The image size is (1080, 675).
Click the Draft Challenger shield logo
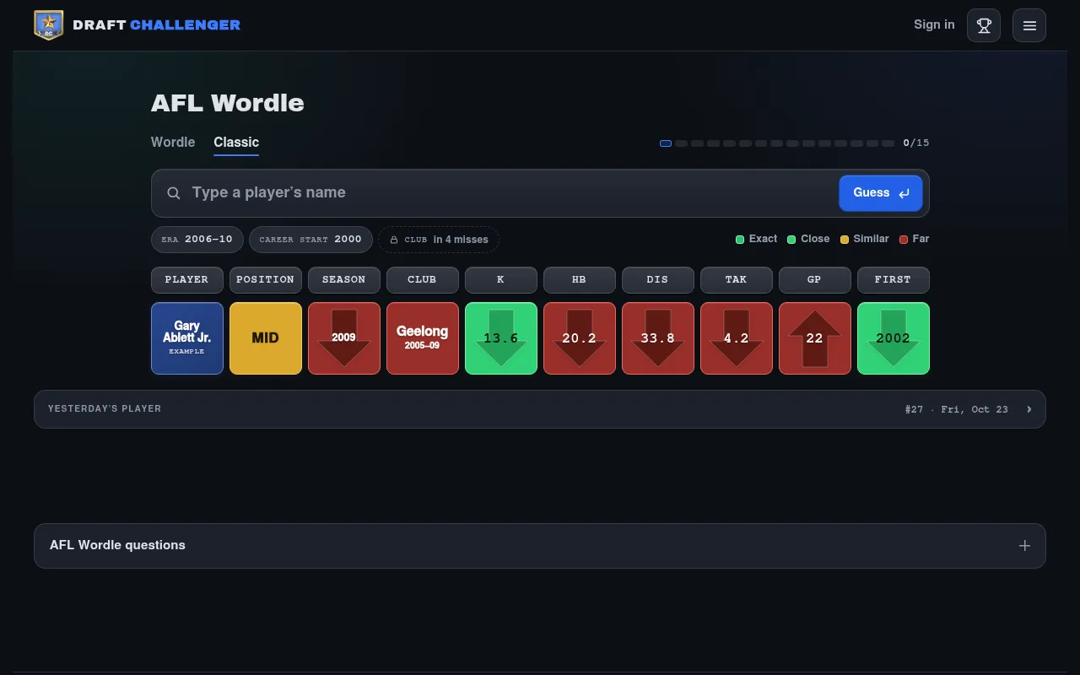pos(49,25)
